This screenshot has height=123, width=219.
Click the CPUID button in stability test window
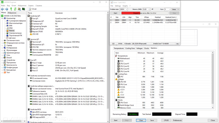166,120
